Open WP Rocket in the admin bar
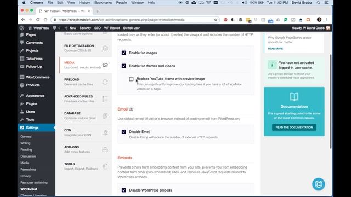The height and width of the screenshot is (197, 351). 112,28
